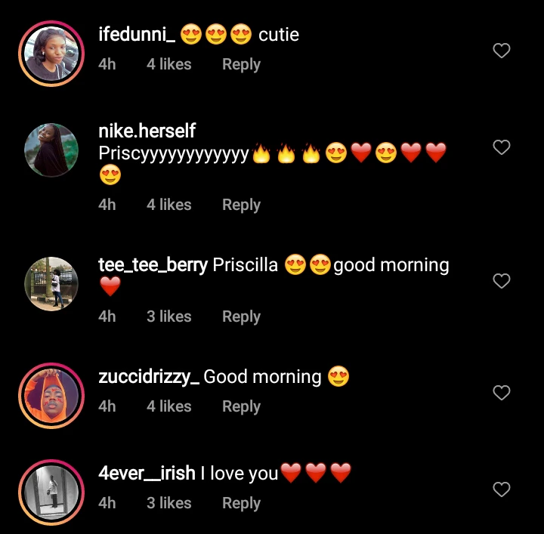The image size is (544, 534).
Task: Reply to ifedunni_'s cutie comment
Action: pyautogui.click(x=241, y=65)
